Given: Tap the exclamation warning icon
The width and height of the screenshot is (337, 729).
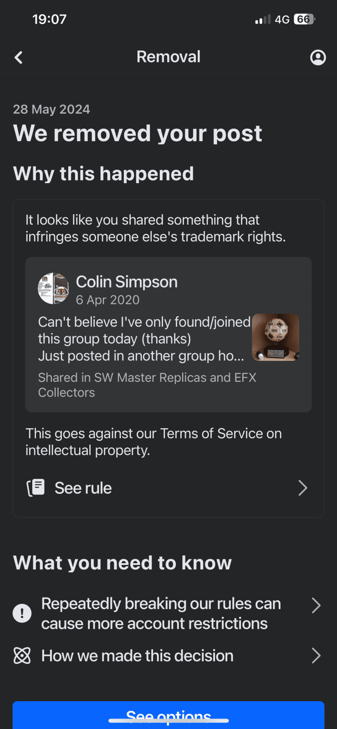Looking at the screenshot, I should coord(22,613).
